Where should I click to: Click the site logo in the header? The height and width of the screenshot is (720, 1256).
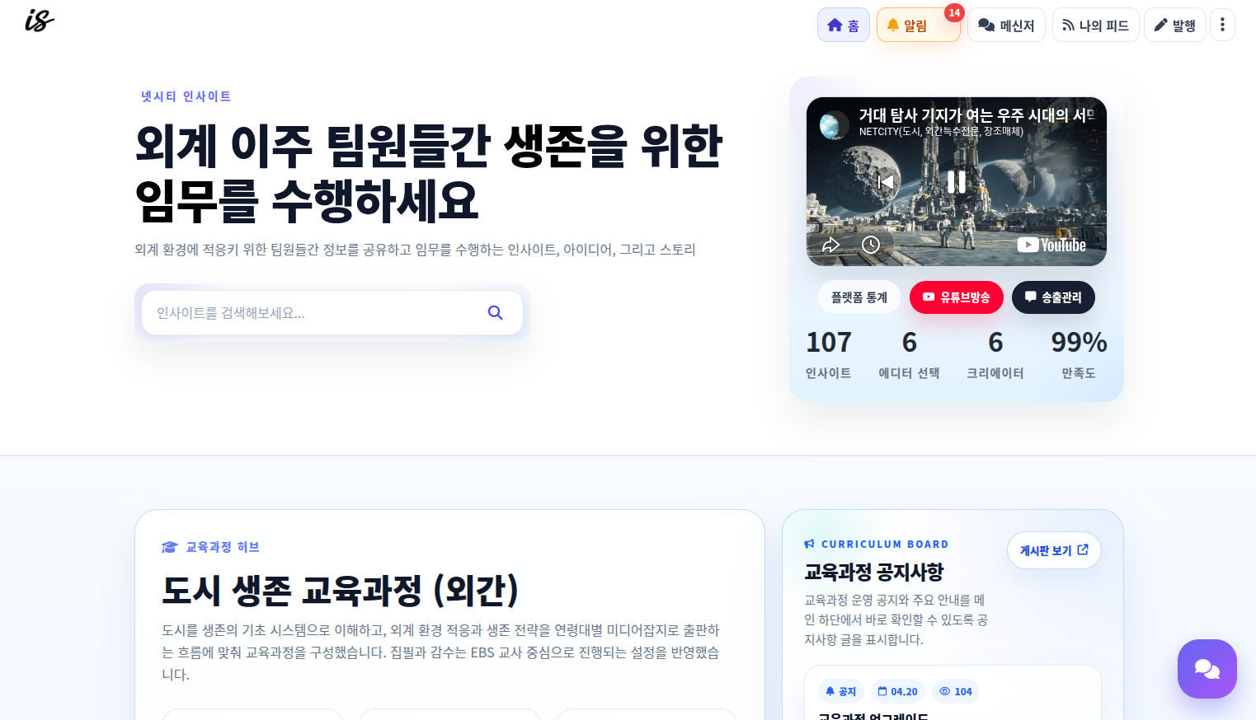40,21
